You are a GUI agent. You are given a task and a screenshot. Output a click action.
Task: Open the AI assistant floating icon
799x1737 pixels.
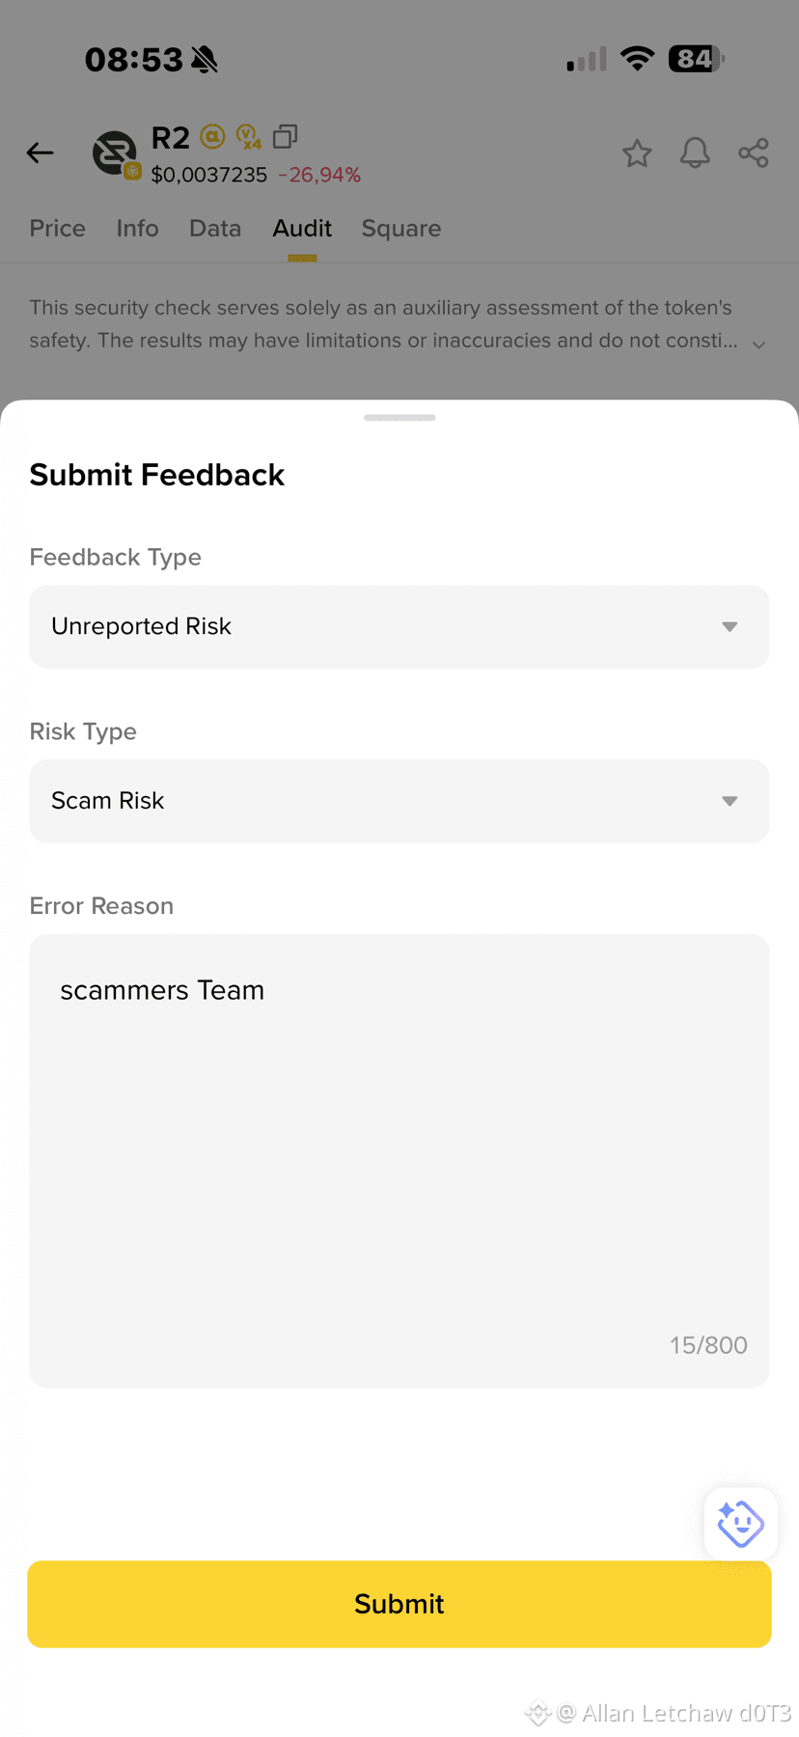pyautogui.click(x=741, y=1524)
